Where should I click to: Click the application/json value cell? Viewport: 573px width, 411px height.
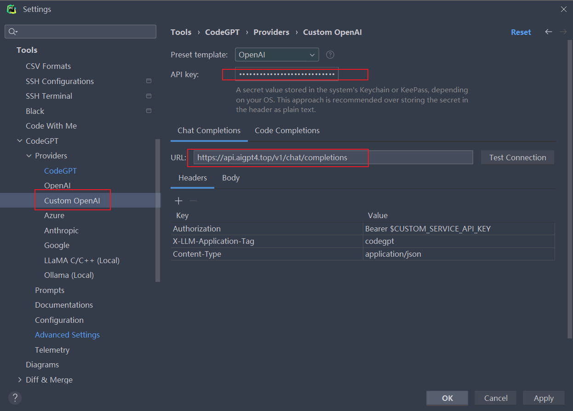(x=459, y=254)
